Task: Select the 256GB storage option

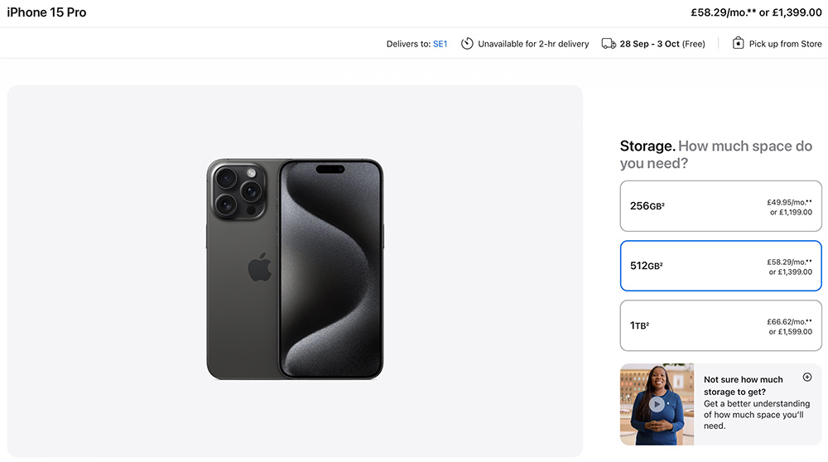Action: point(720,206)
